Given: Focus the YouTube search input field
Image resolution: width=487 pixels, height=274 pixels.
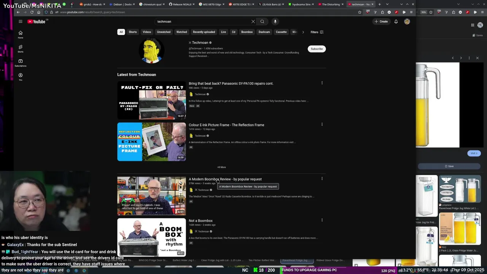Looking at the screenshot, I should pyautogui.click(x=203, y=22).
